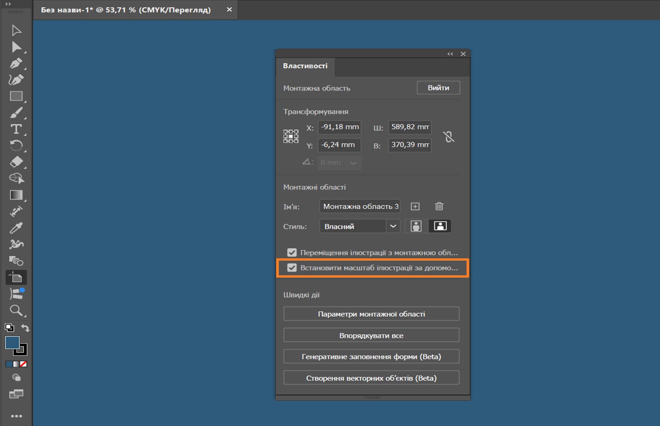Viewport: 660px width, 426px height.
Task: Select the Zoom tool
Action: (16, 311)
